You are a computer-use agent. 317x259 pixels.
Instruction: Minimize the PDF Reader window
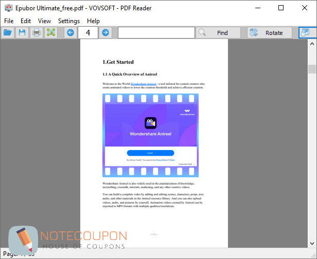(258, 8)
